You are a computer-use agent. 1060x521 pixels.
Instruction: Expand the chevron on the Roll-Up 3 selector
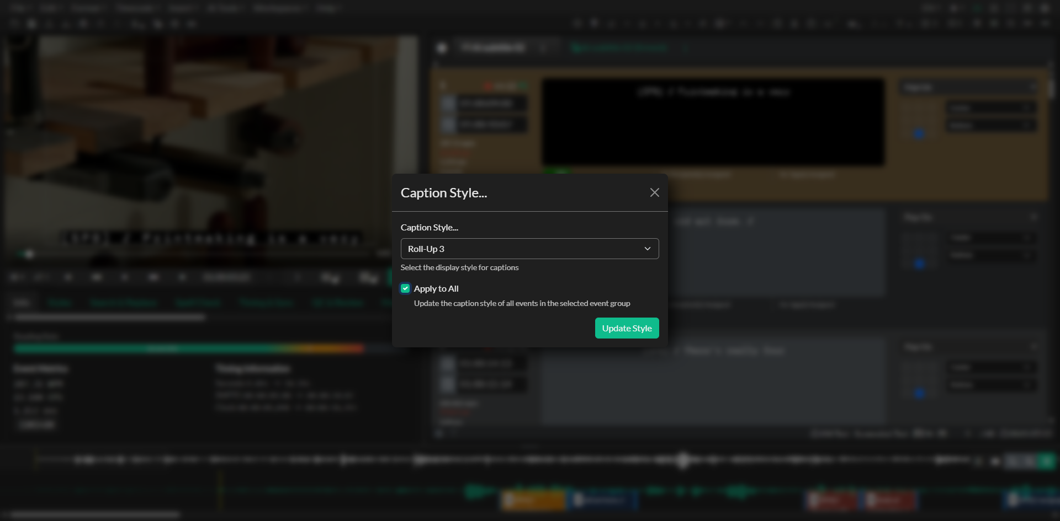pyautogui.click(x=648, y=249)
